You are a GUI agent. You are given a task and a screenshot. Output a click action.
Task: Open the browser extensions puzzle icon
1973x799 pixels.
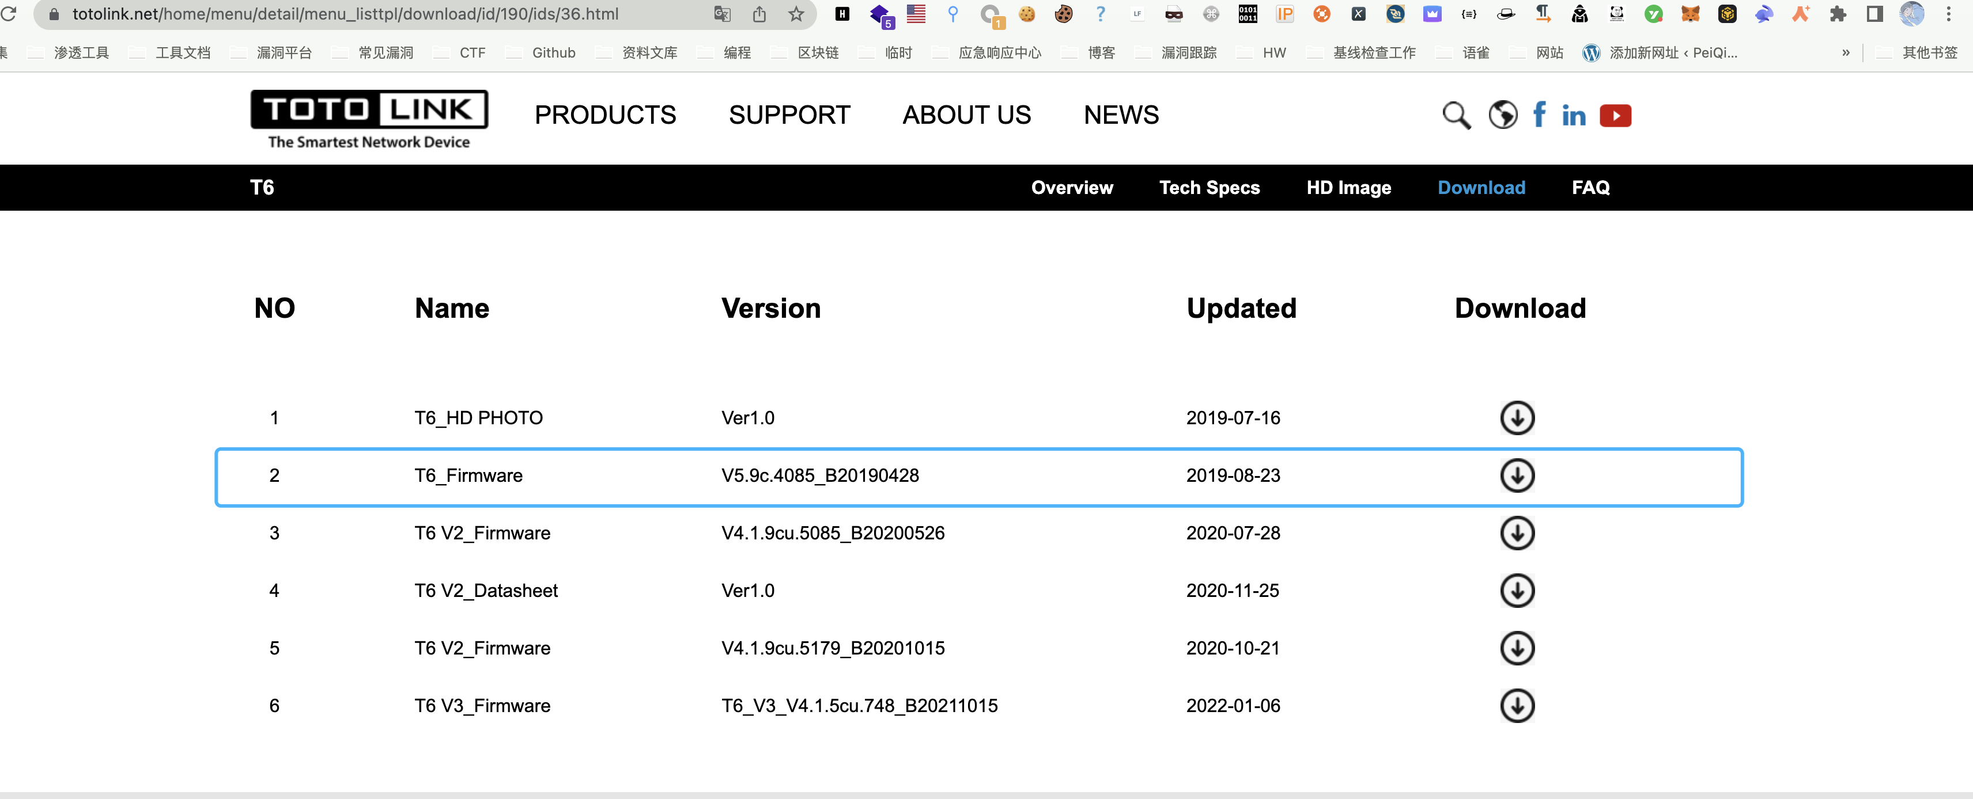click(1838, 14)
